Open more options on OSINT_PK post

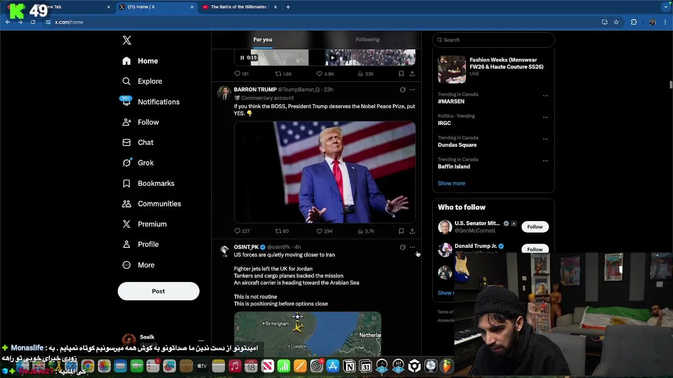click(x=412, y=247)
